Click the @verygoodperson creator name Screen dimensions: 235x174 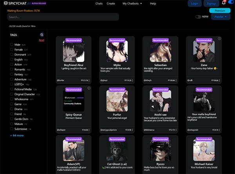(x=108, y=130)
